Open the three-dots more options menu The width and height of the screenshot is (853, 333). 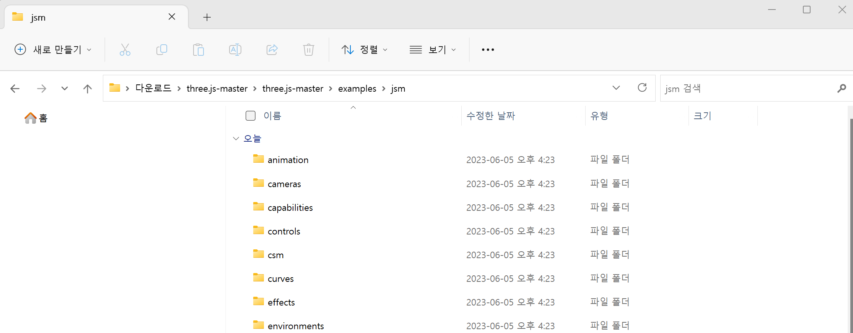click(x=488, y=50)
